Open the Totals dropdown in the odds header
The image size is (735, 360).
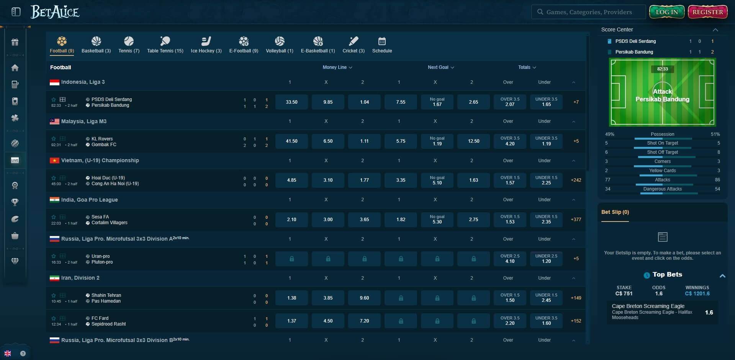click(x=527, y=67)
